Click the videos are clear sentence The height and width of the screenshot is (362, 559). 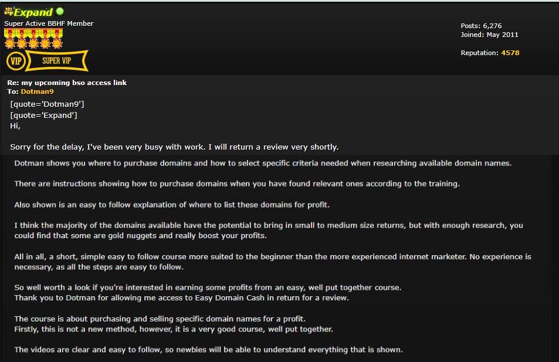209,350
